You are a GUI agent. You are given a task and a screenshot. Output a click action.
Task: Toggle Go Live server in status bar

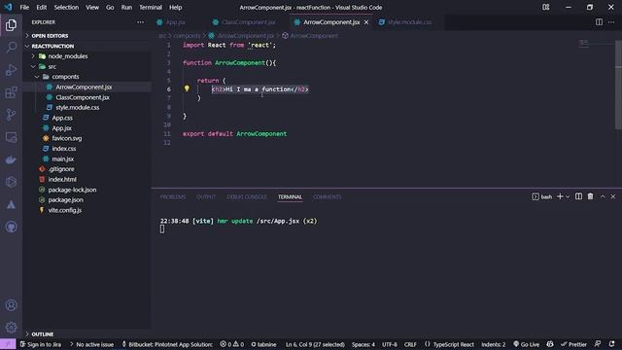(x=526, y=344)
